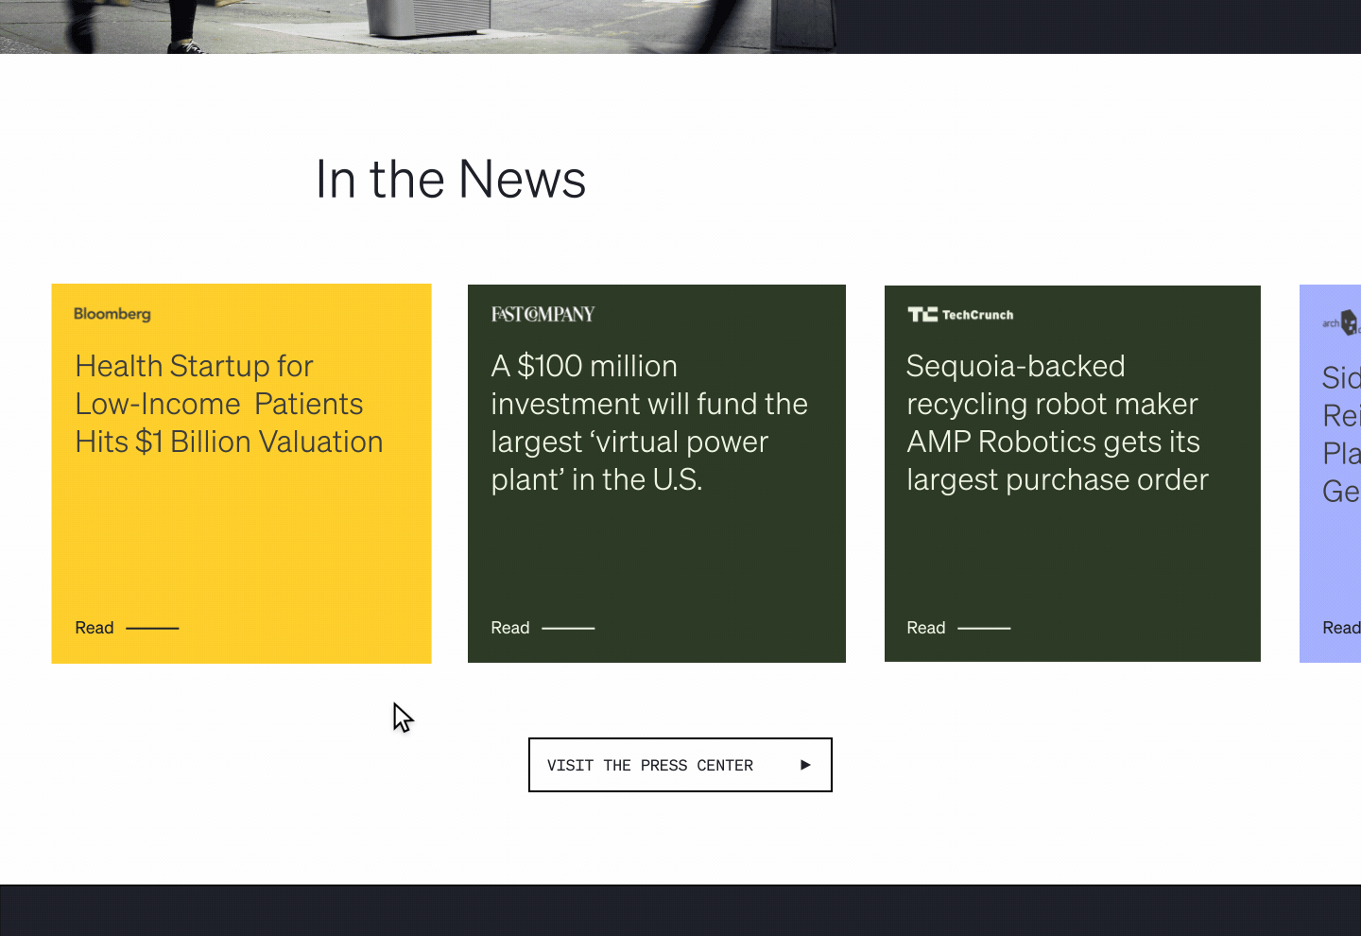The height and width of the screenshot is (936, 1361).
Task: Click the arrow icon in press center button
Action: (805, 765)
